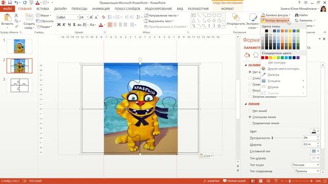Select slide 3 thumbnail with puzzle outline
This screenshot has width=328, height=184.
[x=19, y=85]
